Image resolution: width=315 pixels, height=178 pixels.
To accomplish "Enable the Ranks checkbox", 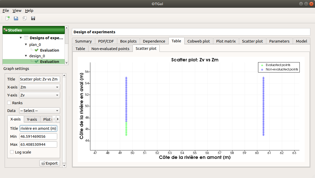I will 9,103.
